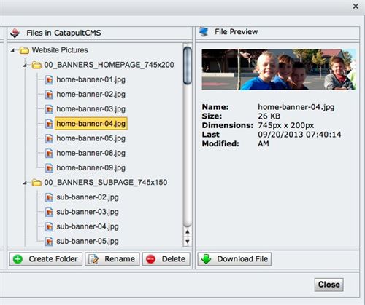Click the Download File button

point(234,259)
